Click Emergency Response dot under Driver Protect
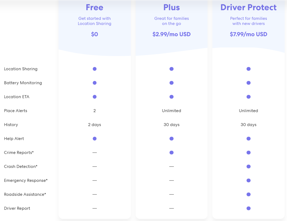Viewport: 287px width, 221px height. [248, 181]
